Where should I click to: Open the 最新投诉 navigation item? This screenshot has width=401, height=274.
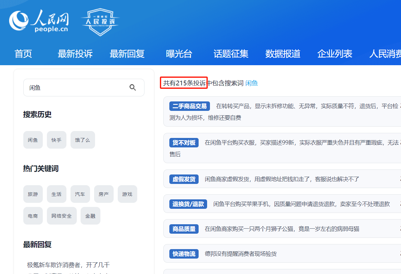75,54
